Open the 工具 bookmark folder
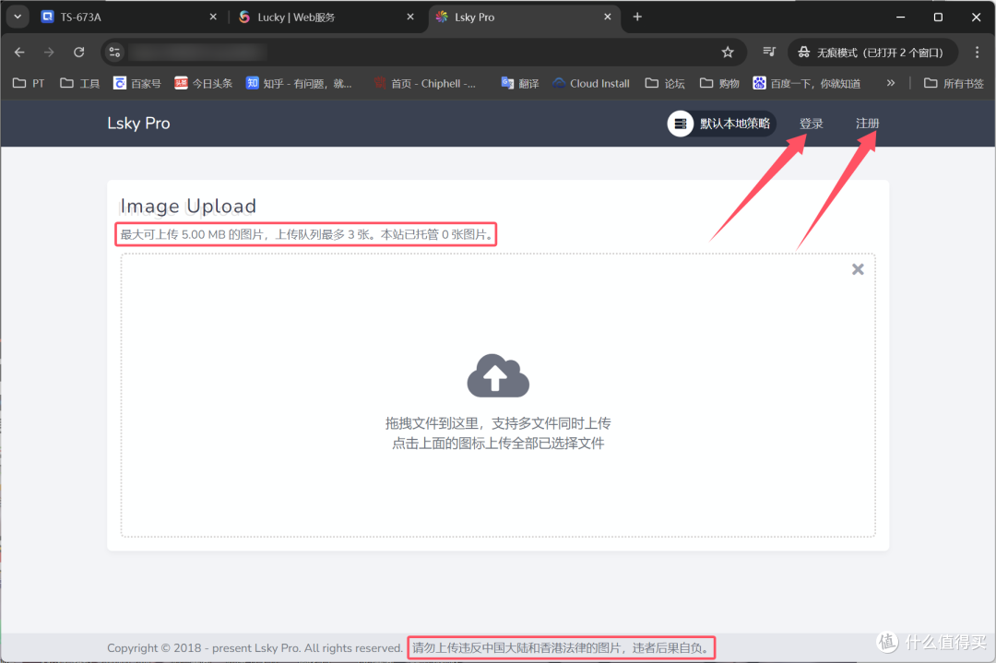The image size is (996, 663). [80, 83]
